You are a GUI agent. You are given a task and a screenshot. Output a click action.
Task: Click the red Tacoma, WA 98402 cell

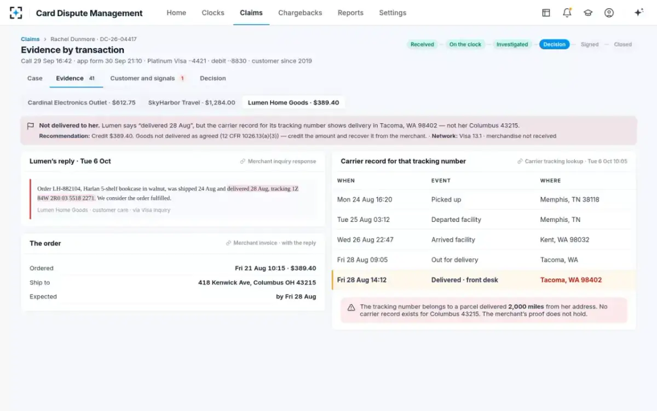tap(571, 280)
